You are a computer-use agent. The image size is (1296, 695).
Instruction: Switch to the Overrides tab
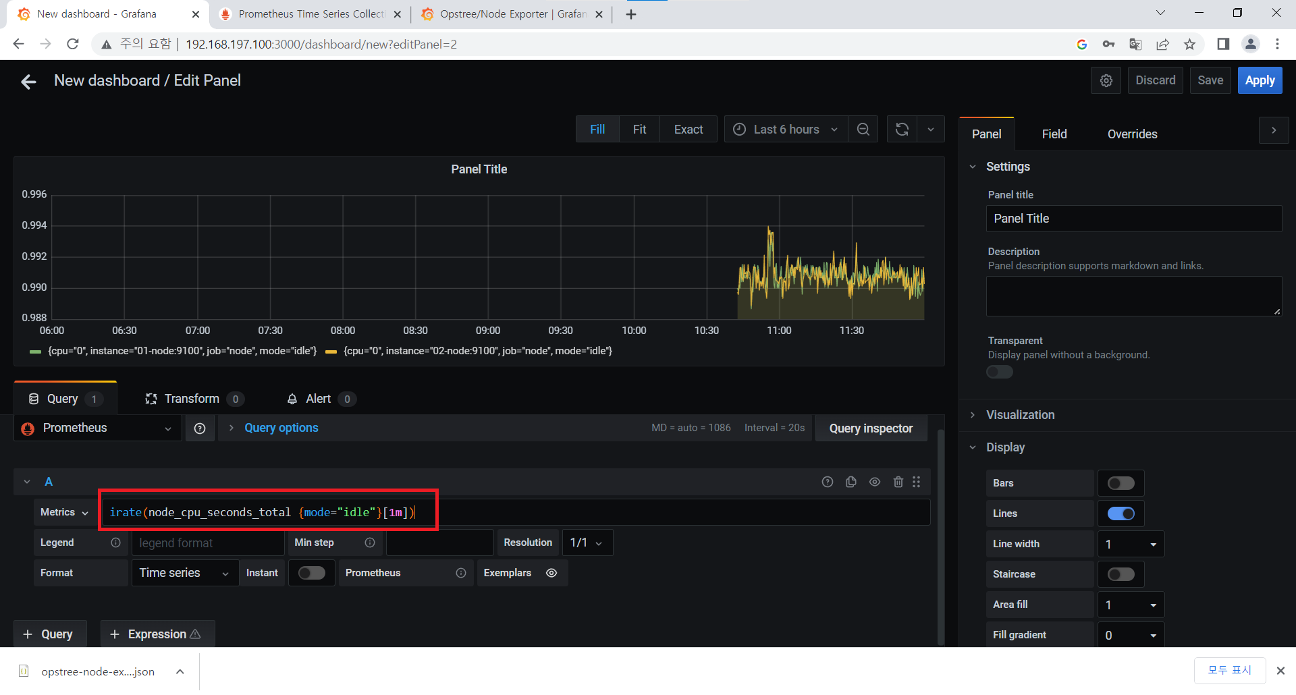tap(1132, 134)
